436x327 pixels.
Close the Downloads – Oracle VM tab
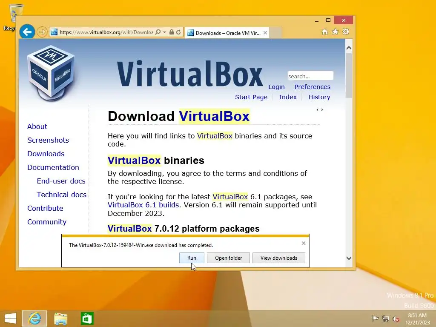click(x=265, y=33)
